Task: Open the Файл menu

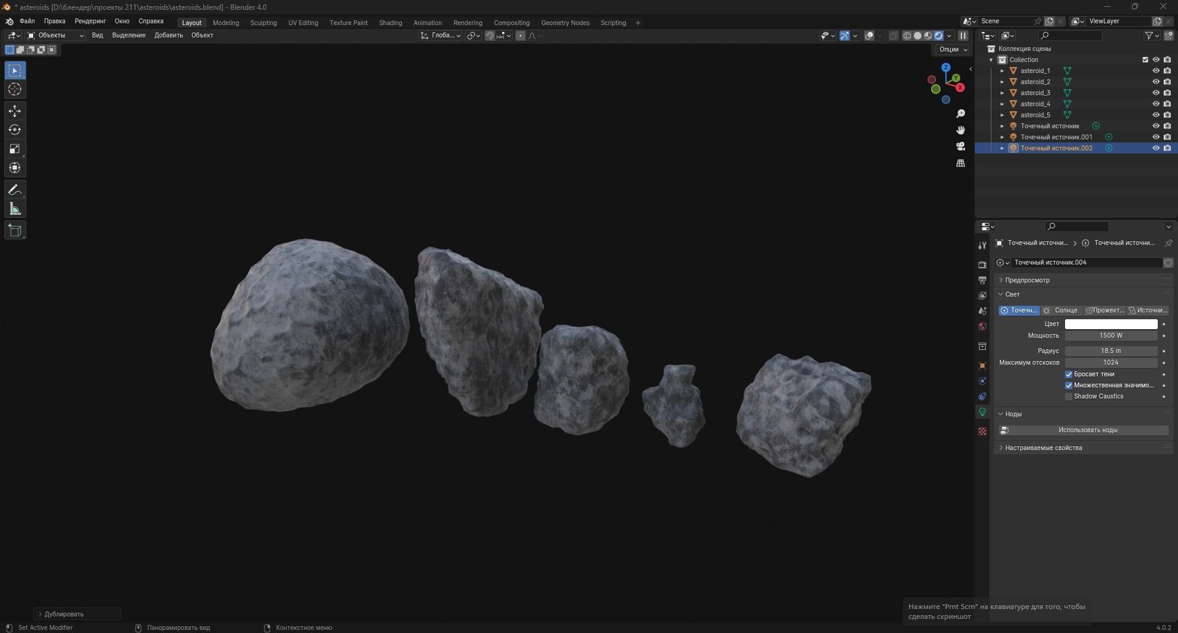Action: click(x=27, y=21)
